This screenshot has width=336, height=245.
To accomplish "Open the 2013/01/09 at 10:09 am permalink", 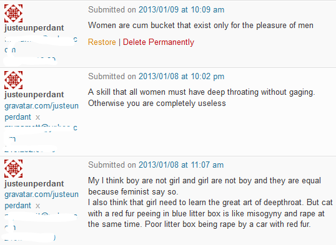I will (181, 10).
